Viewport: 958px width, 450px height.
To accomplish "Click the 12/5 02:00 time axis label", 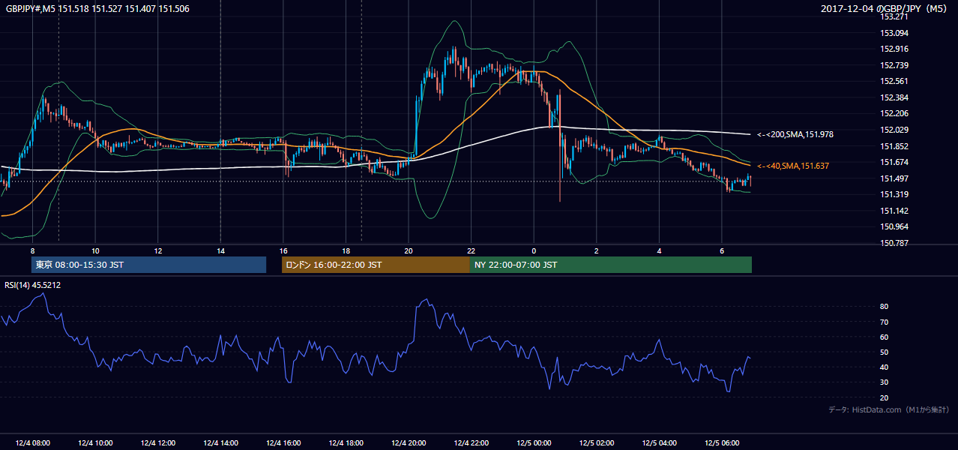I will coord(597,443).
